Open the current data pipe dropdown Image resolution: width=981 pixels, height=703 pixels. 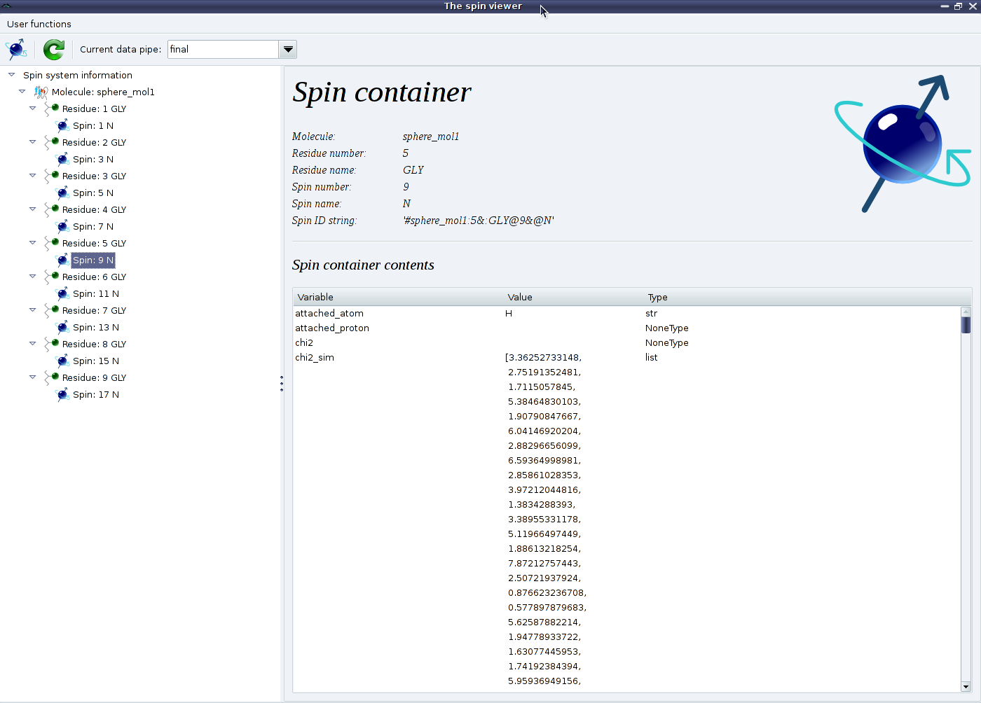[287, 50]
